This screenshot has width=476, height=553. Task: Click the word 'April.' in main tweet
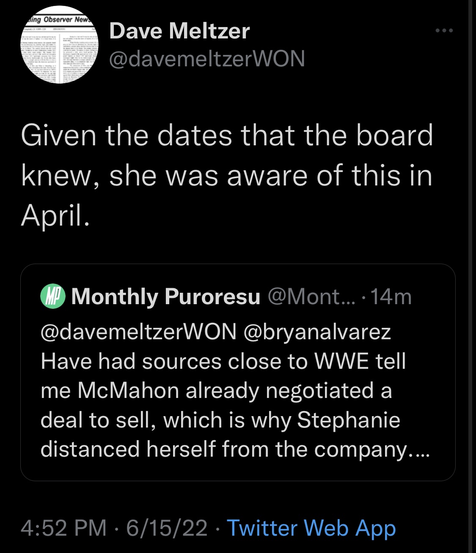pyautogui.click(x=55, y=215)
